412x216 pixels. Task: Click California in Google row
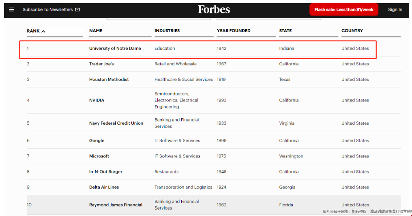(x=289, y=141)
